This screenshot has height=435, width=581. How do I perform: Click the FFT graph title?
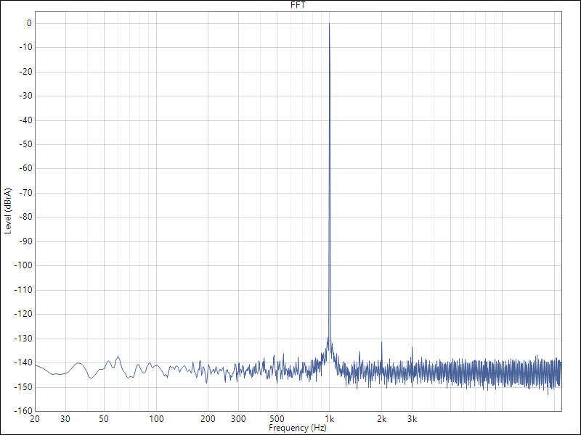click(298, 5)
